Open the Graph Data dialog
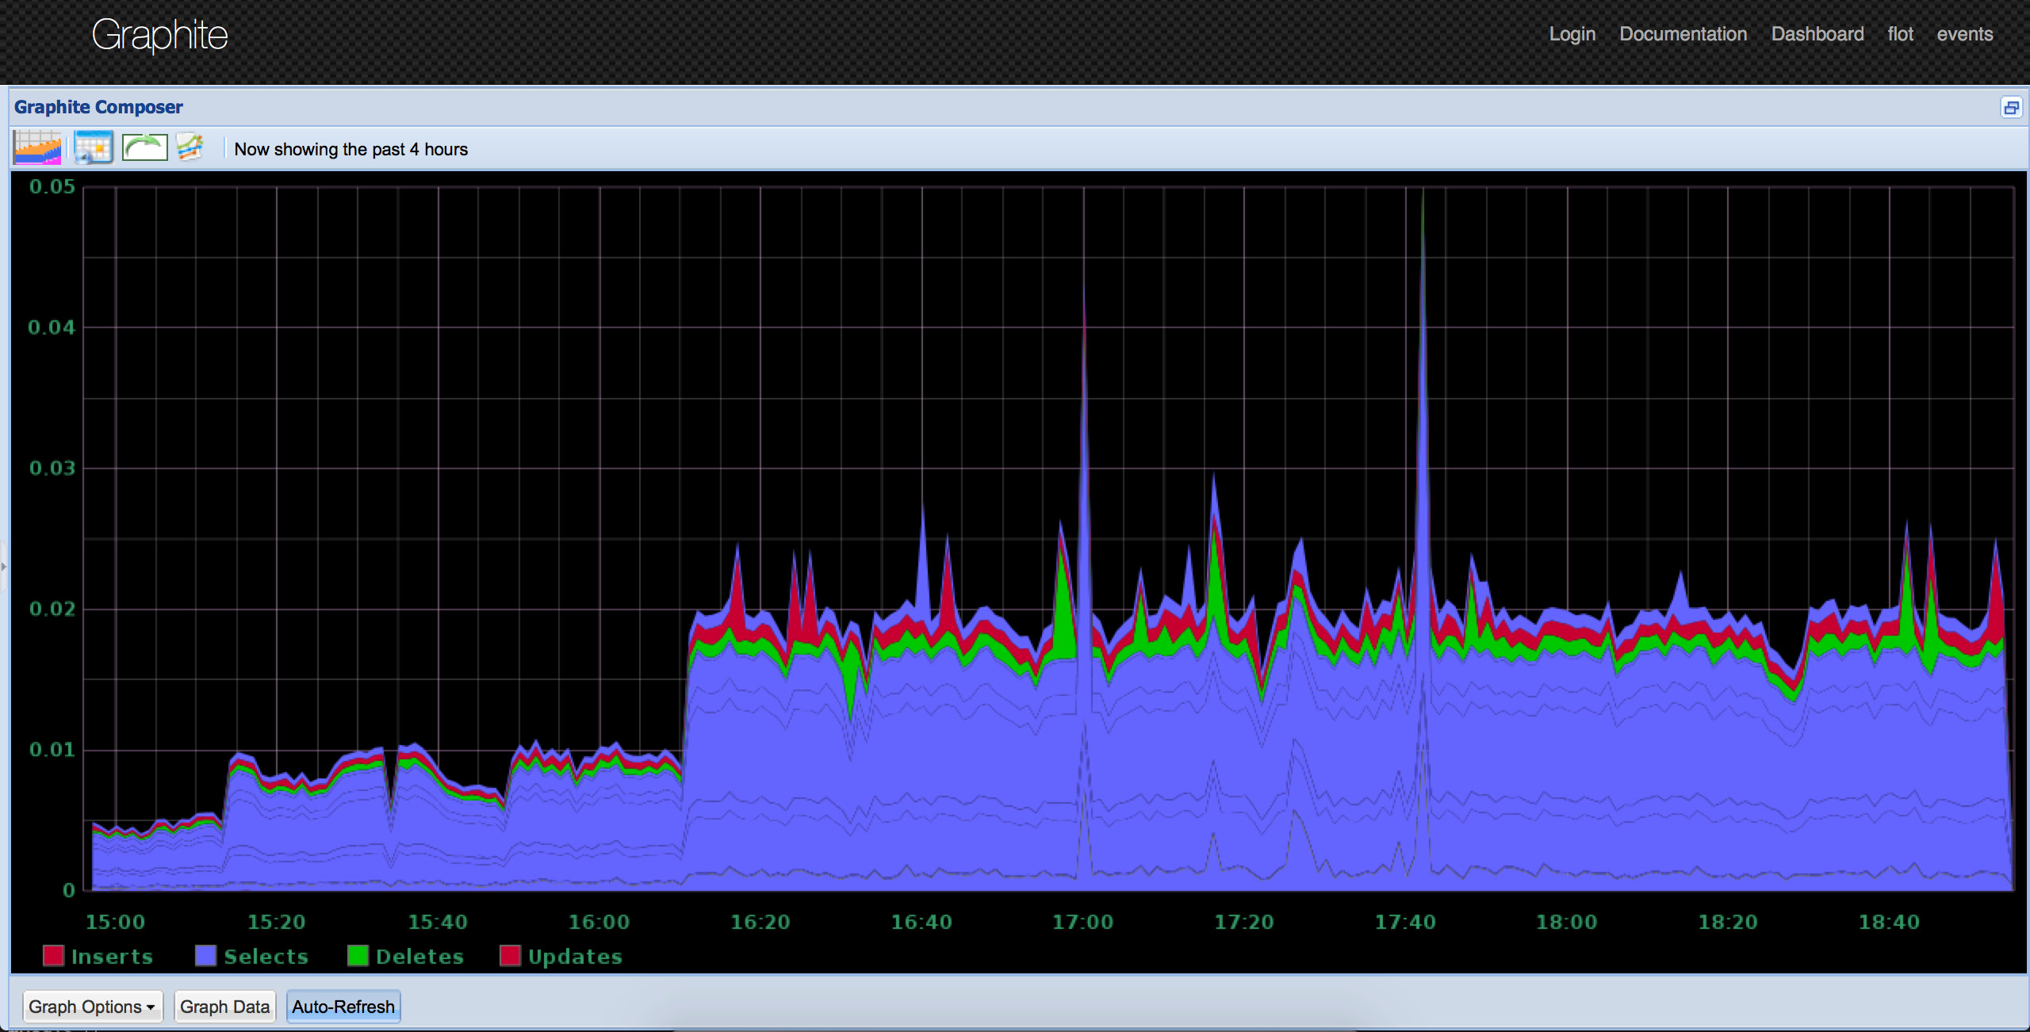 [224, 1007]
